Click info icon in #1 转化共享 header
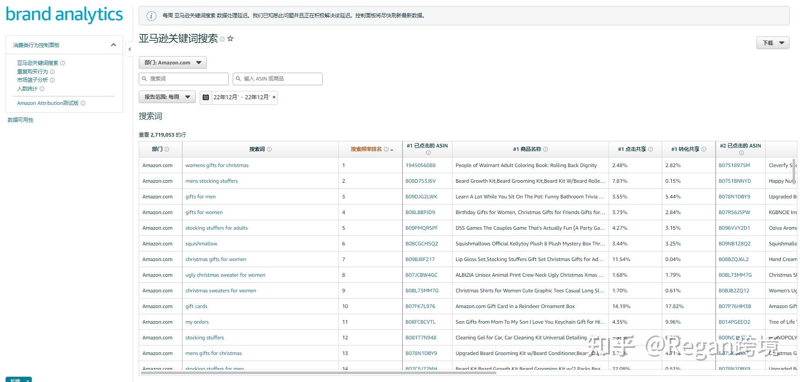This screenshot has width=800, height=382. 704,149
